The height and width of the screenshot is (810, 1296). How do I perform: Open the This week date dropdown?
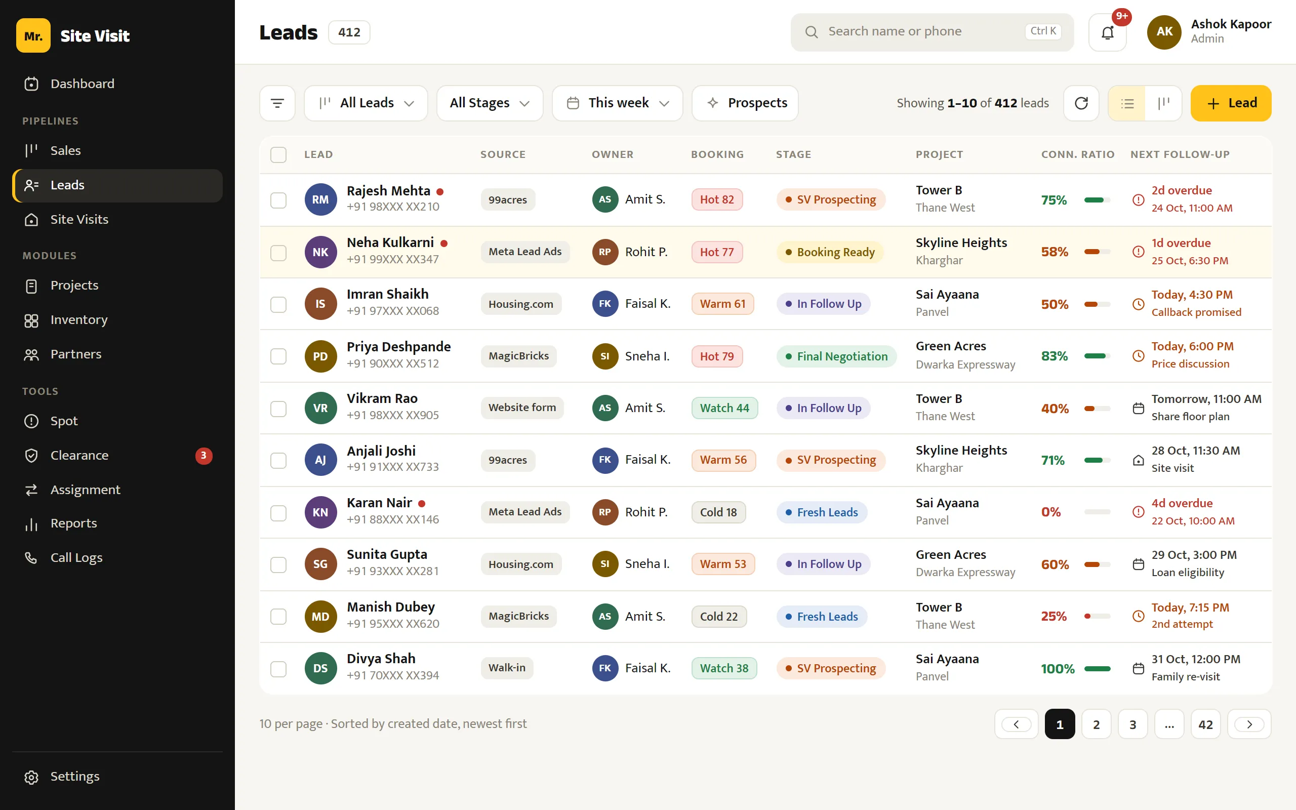tap(617, 103)
